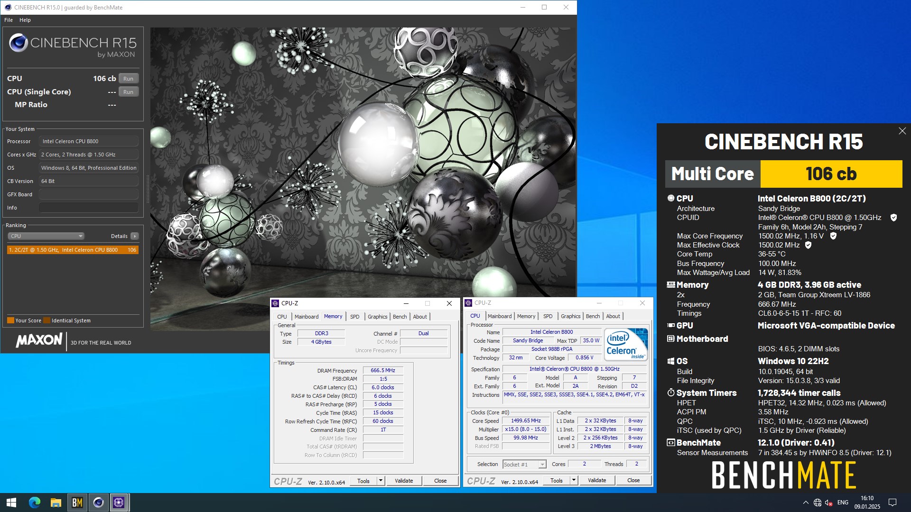Click the Name field Intel Celeron B800
Image resolution: width=911 pixels, height=512 pixels.
click(552, 332)
